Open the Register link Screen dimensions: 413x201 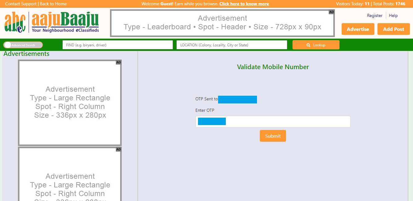click(x=374, y=15)
